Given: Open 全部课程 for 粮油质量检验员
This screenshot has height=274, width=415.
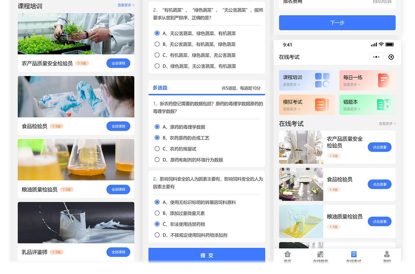Looking at the screenshot, I should coord(118,189).
